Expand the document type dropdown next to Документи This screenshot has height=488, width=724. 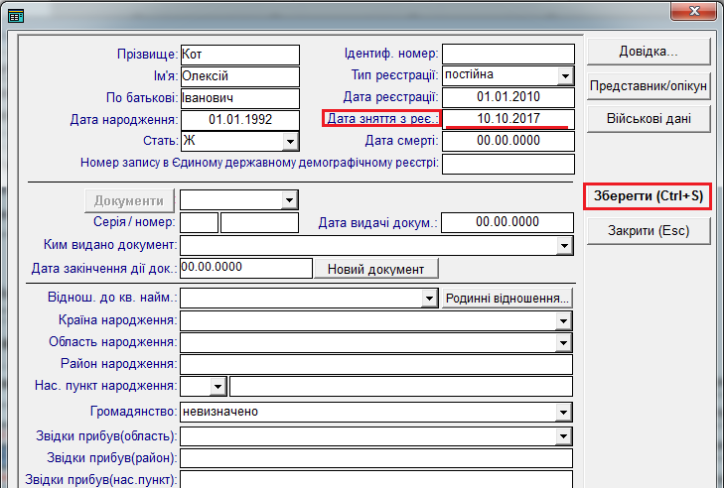(x=289, y=200)
